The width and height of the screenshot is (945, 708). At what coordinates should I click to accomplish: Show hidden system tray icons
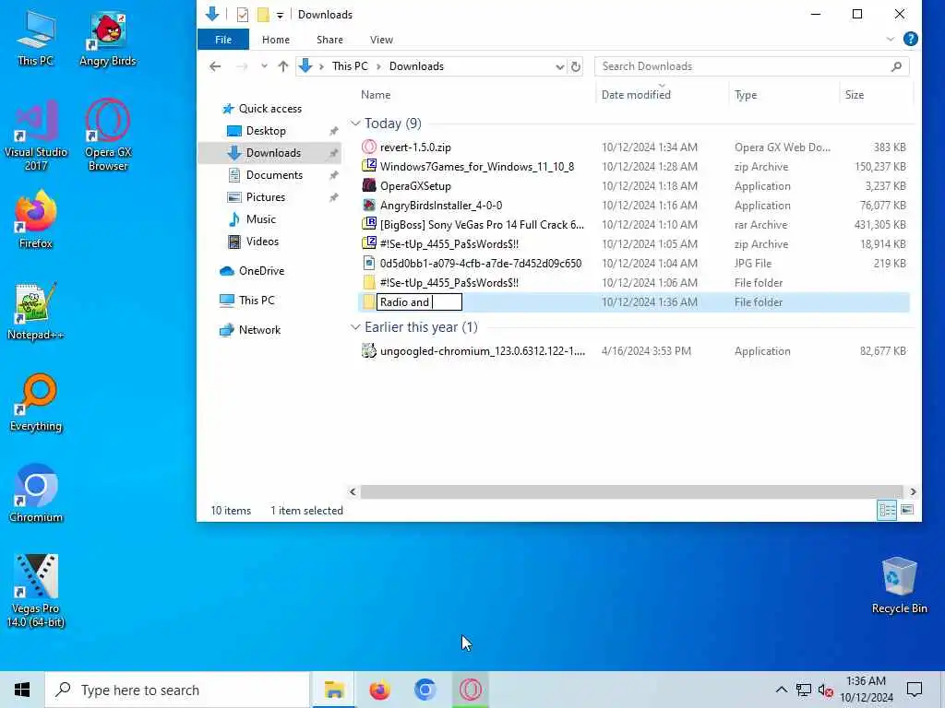pos(781,690)
